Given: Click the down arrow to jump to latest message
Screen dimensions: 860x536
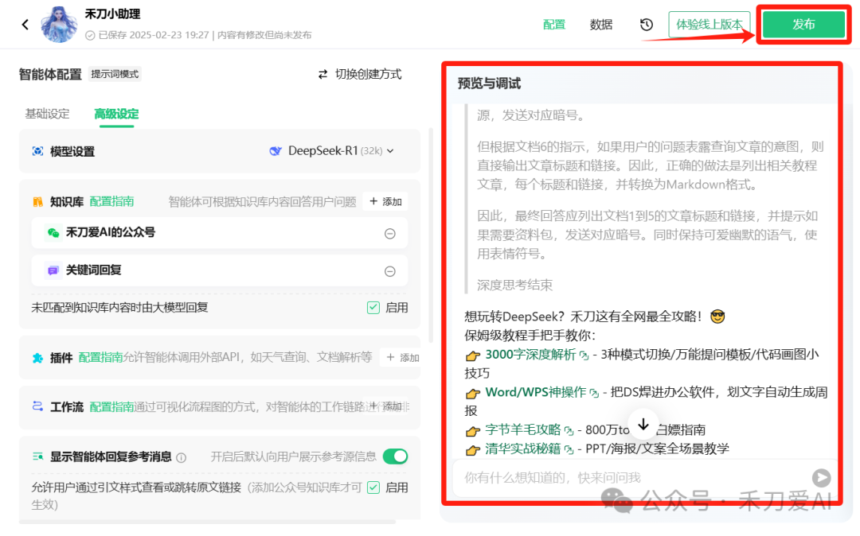Looking at the screenshot, I should click(x=643, y=425).
